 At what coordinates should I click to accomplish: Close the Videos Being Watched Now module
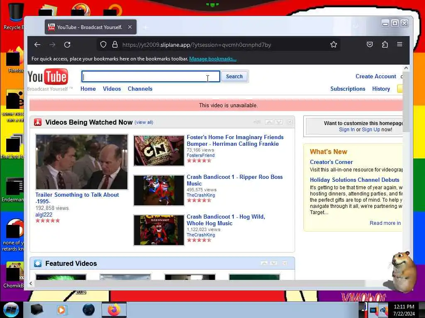point(289,122)
